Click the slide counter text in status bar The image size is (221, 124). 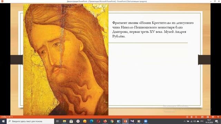point(7,117)
